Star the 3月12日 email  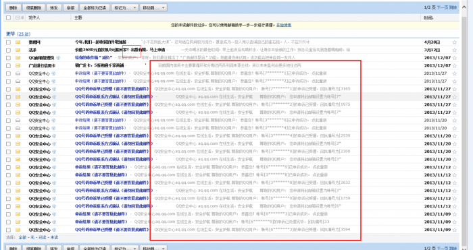tap(455, 50)
